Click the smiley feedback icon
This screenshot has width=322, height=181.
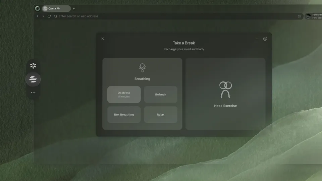[265, 39]
